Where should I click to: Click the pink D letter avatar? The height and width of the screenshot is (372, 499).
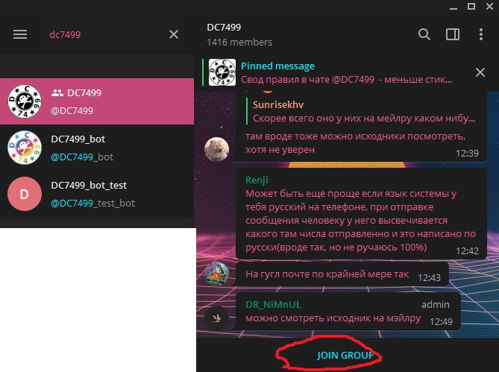[25, 194]
